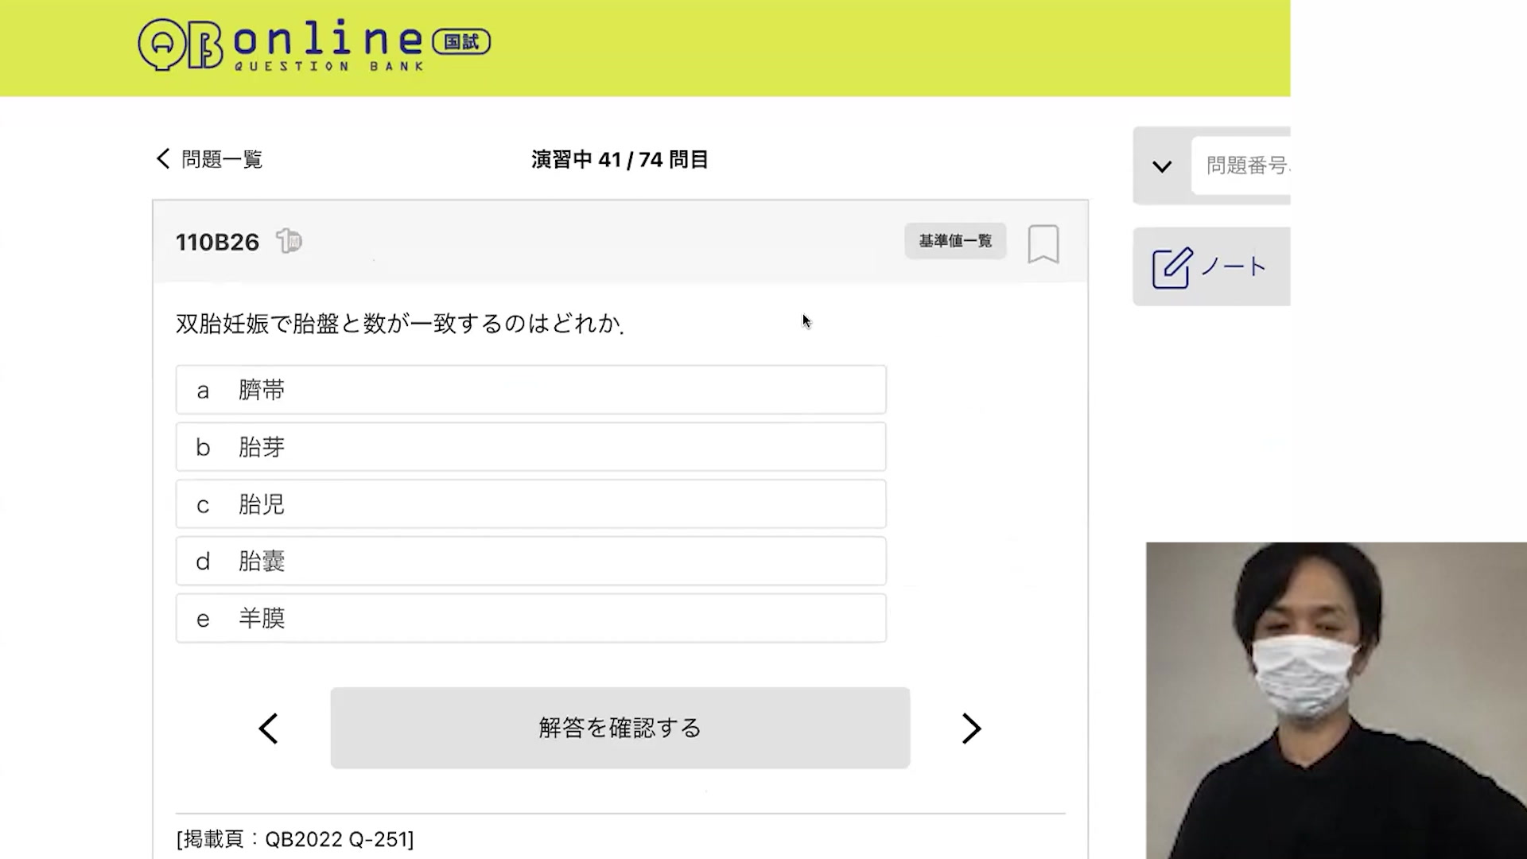The width and height of the screenshot is (1527, 859).
Task: Select answer option c 胎児
Action: (530, 504)
